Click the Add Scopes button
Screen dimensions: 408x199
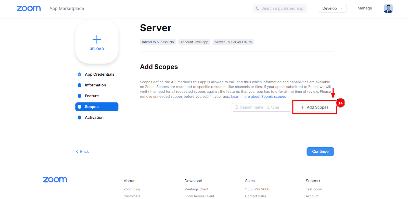pyautogui.click(x=314, y=107)
